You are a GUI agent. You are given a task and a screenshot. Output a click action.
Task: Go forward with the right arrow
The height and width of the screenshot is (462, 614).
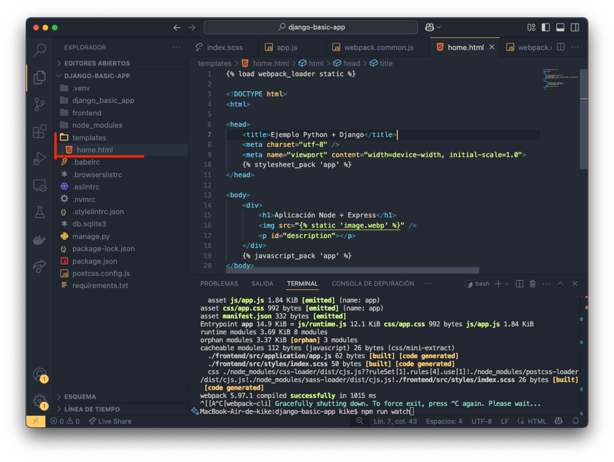tap(192, 27)
